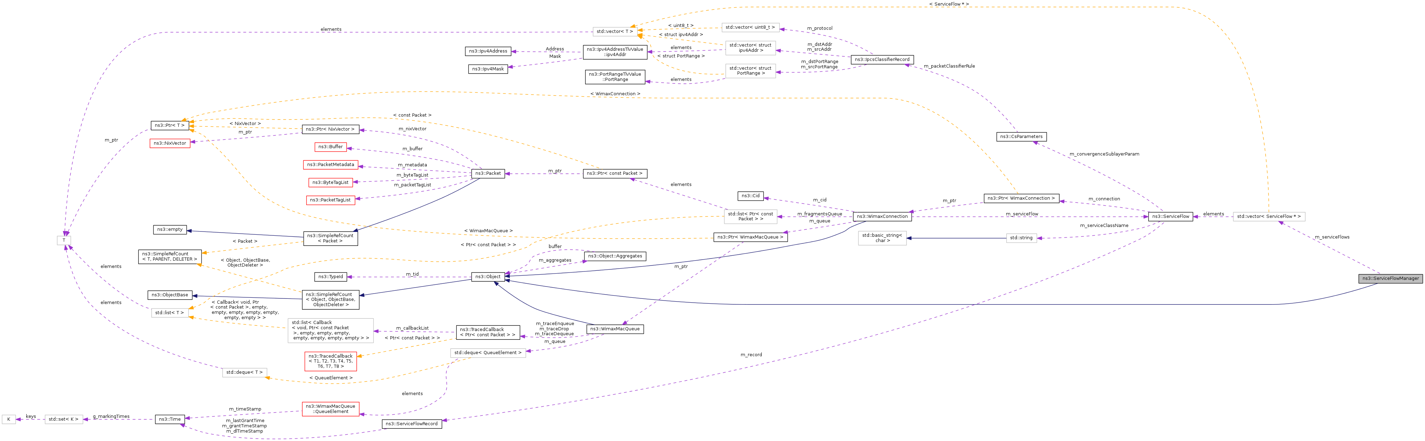The height and width of the screenshot is (441, 1425).
Task: Click the ns3::PacketTagList node
Action: [x=330, y=200]
